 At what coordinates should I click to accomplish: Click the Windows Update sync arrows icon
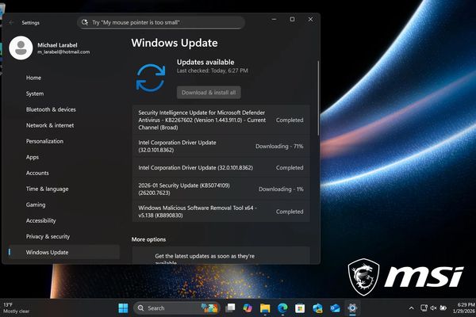pos(151,78)
